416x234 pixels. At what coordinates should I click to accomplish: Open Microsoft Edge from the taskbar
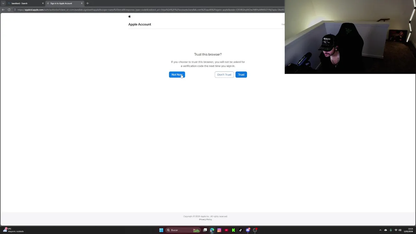[212, 230]
